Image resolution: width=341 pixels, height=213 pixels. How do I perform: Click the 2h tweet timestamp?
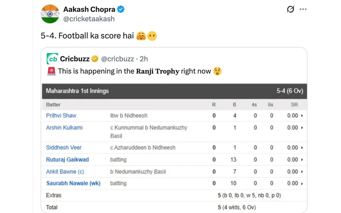tap(144, 59)
